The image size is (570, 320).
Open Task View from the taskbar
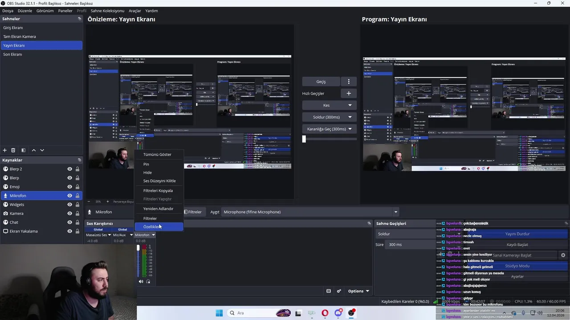[298, 313]
